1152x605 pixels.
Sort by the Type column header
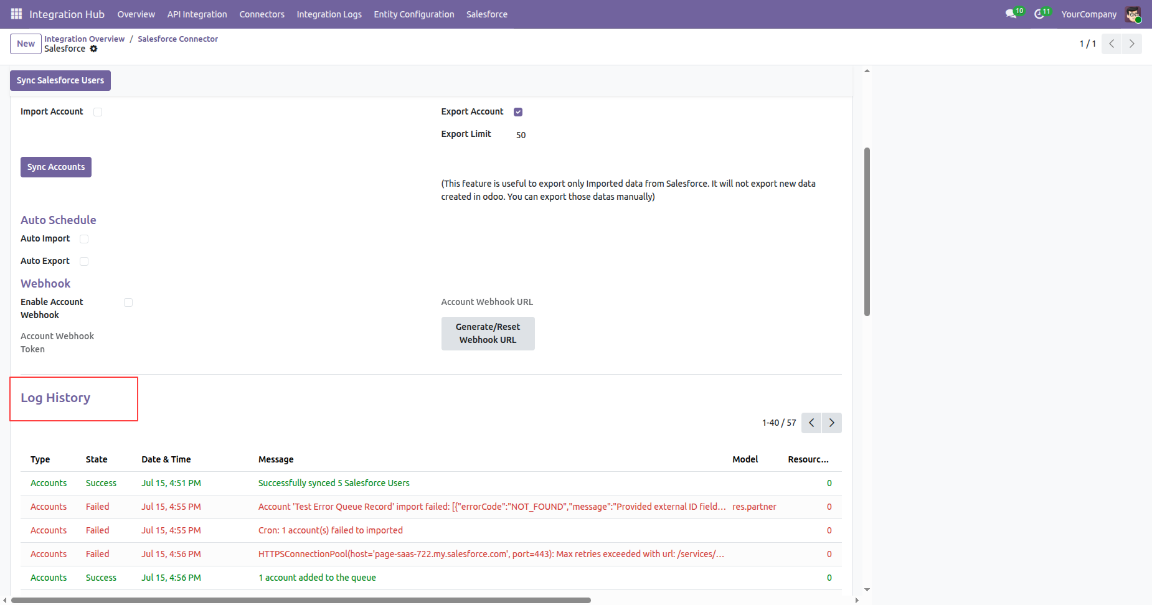40,459
